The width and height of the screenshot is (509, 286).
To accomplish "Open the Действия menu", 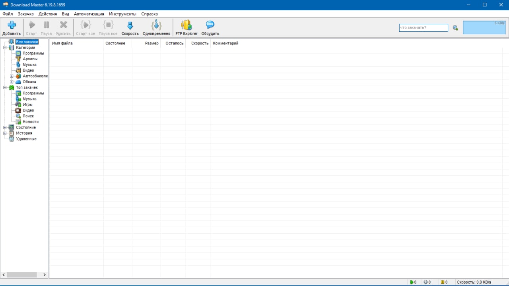I will [x=48, y=14].
